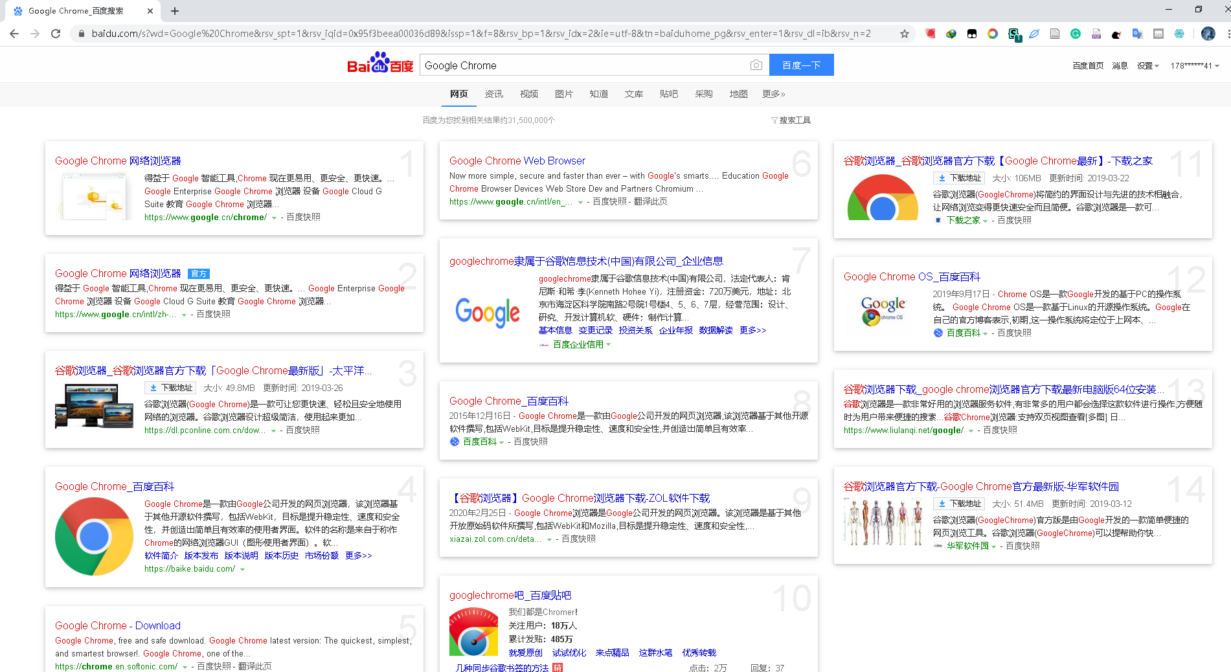The image size is (1231, 672).
Task: Open the black mole extension icon
Action: (x=1116, y=34)
